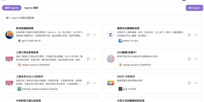Open more options for 氣球框編號辨識
The height and width of the screenshot is (102, 204).
click(94, 35)
